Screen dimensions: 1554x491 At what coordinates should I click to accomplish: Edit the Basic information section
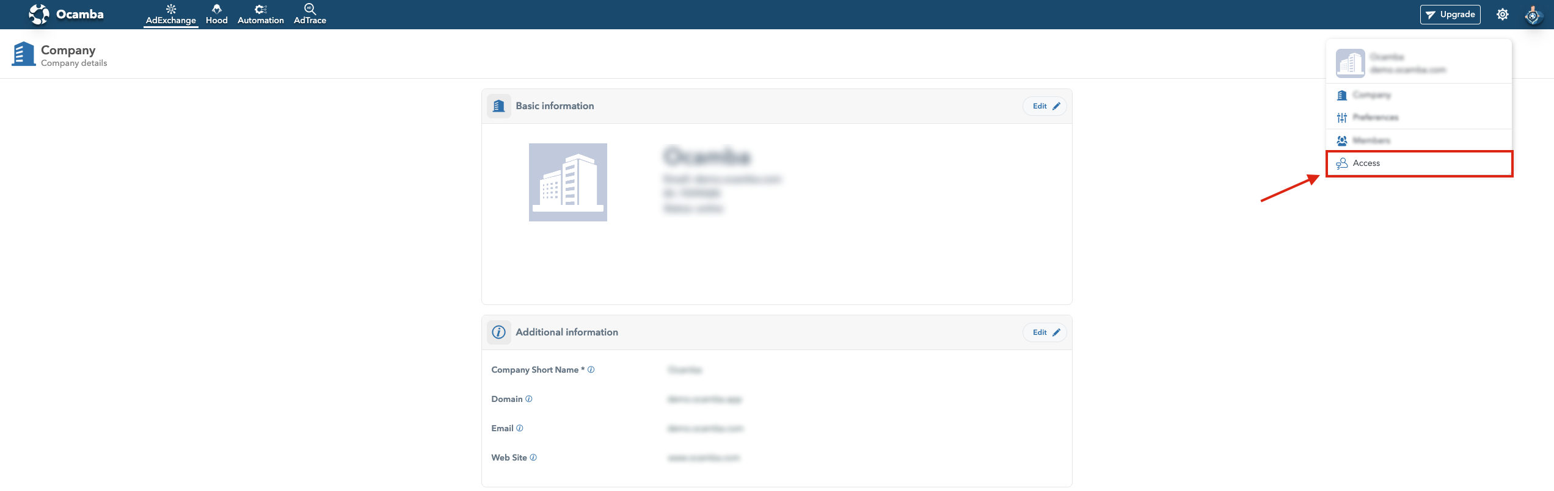tap(1045, 106)
